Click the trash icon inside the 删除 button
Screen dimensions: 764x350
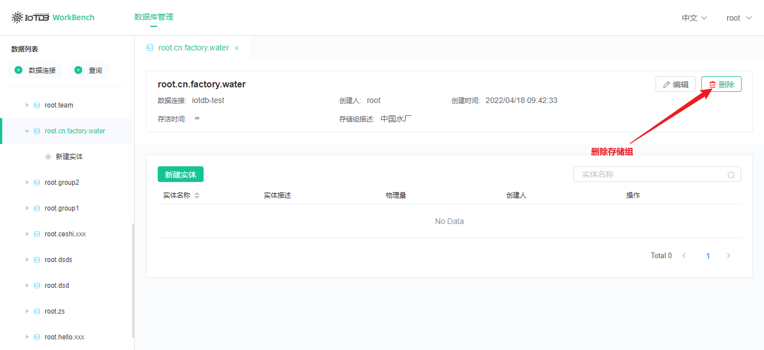(x=713, y=83)
